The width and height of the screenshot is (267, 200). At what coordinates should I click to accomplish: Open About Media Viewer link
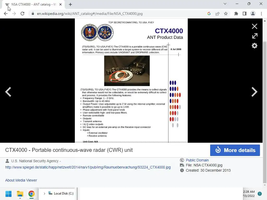point(21,180)
